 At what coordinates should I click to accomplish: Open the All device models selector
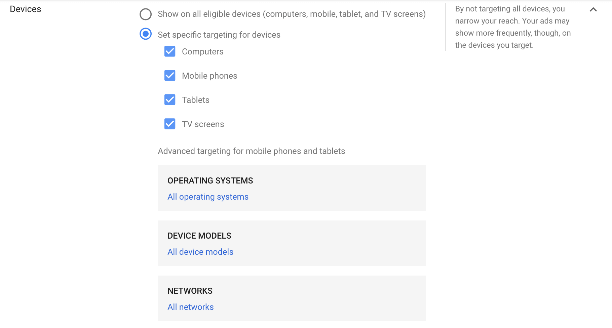coord(200,252)
